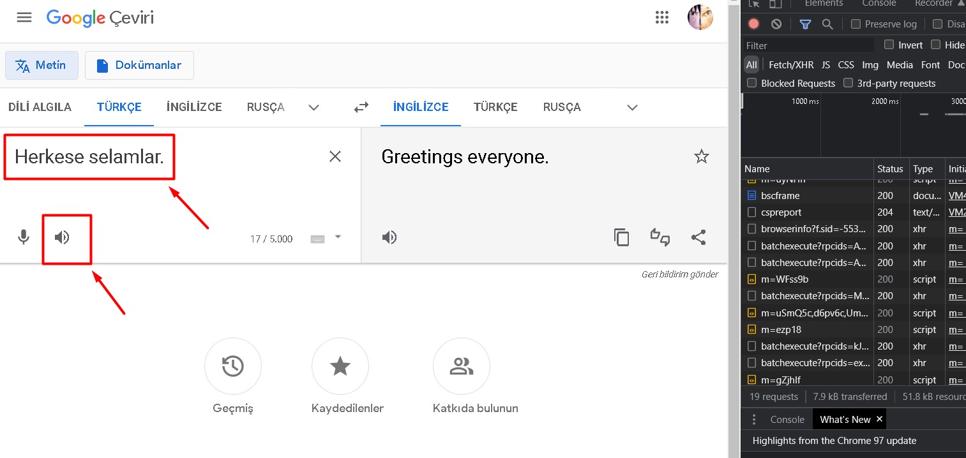966x458 pixels.
Task: Filter requests by JS type
Action: [x=826, y=64]
